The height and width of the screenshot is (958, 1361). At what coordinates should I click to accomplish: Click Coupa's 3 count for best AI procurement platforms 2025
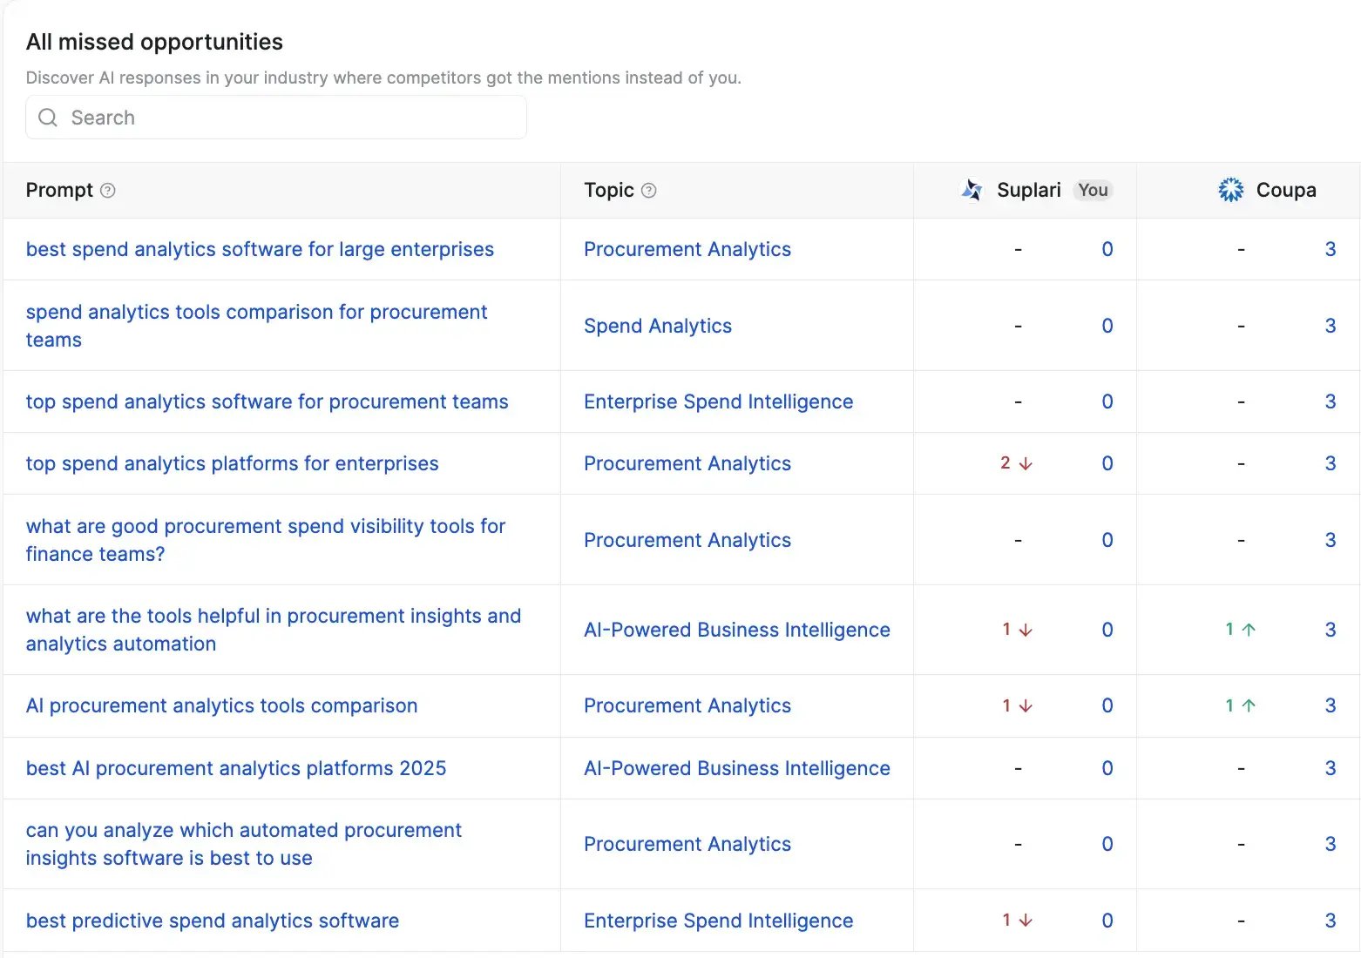pyautogui.click(x=1331, y=768)
